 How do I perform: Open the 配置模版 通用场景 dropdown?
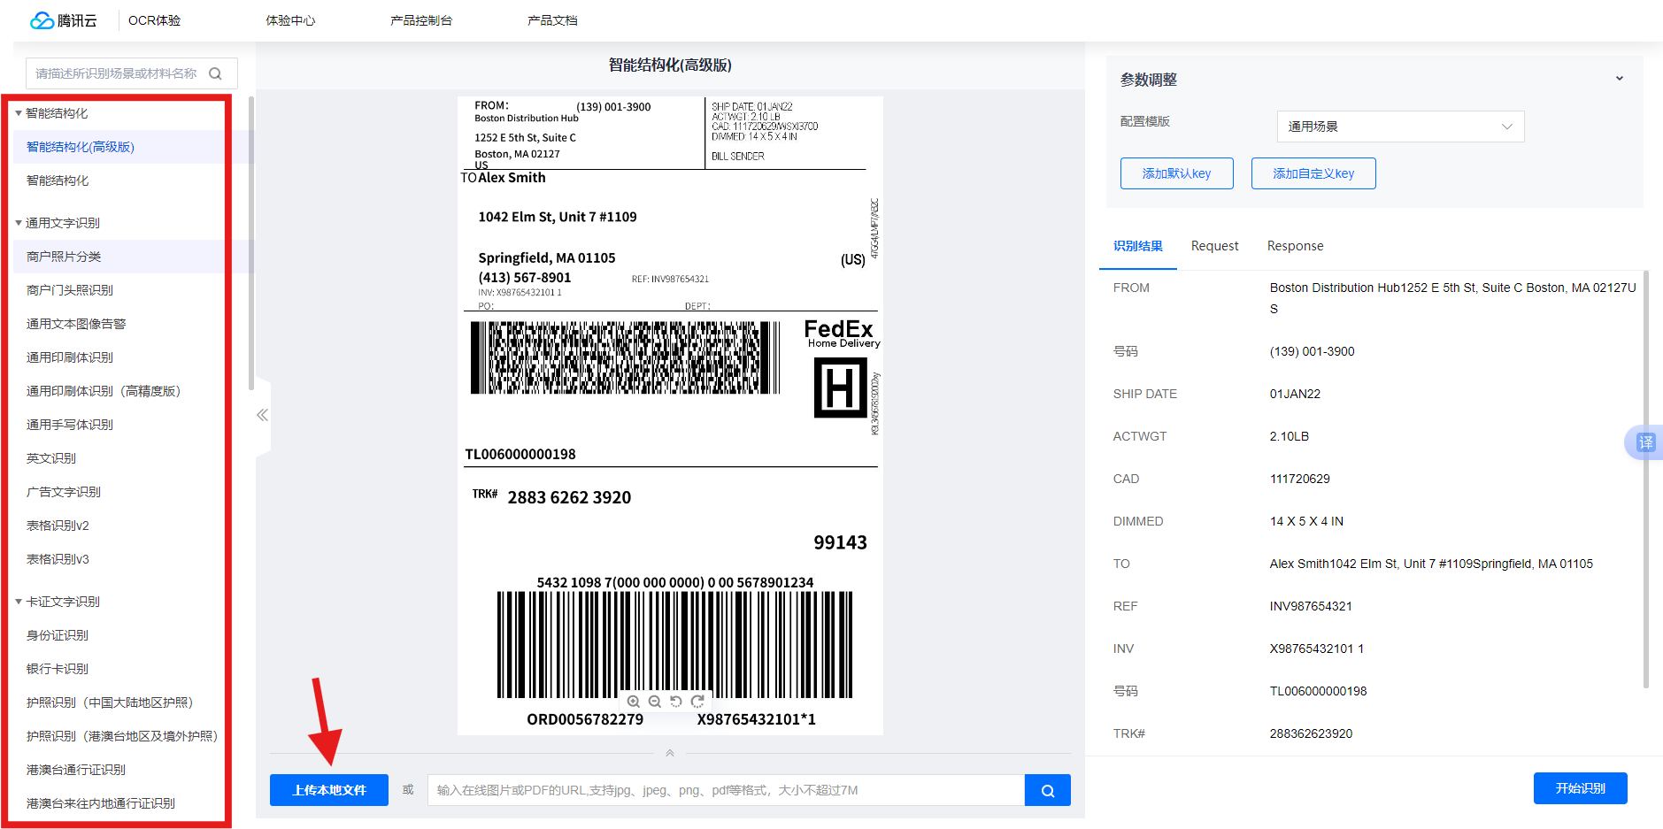click(1400, 127)
